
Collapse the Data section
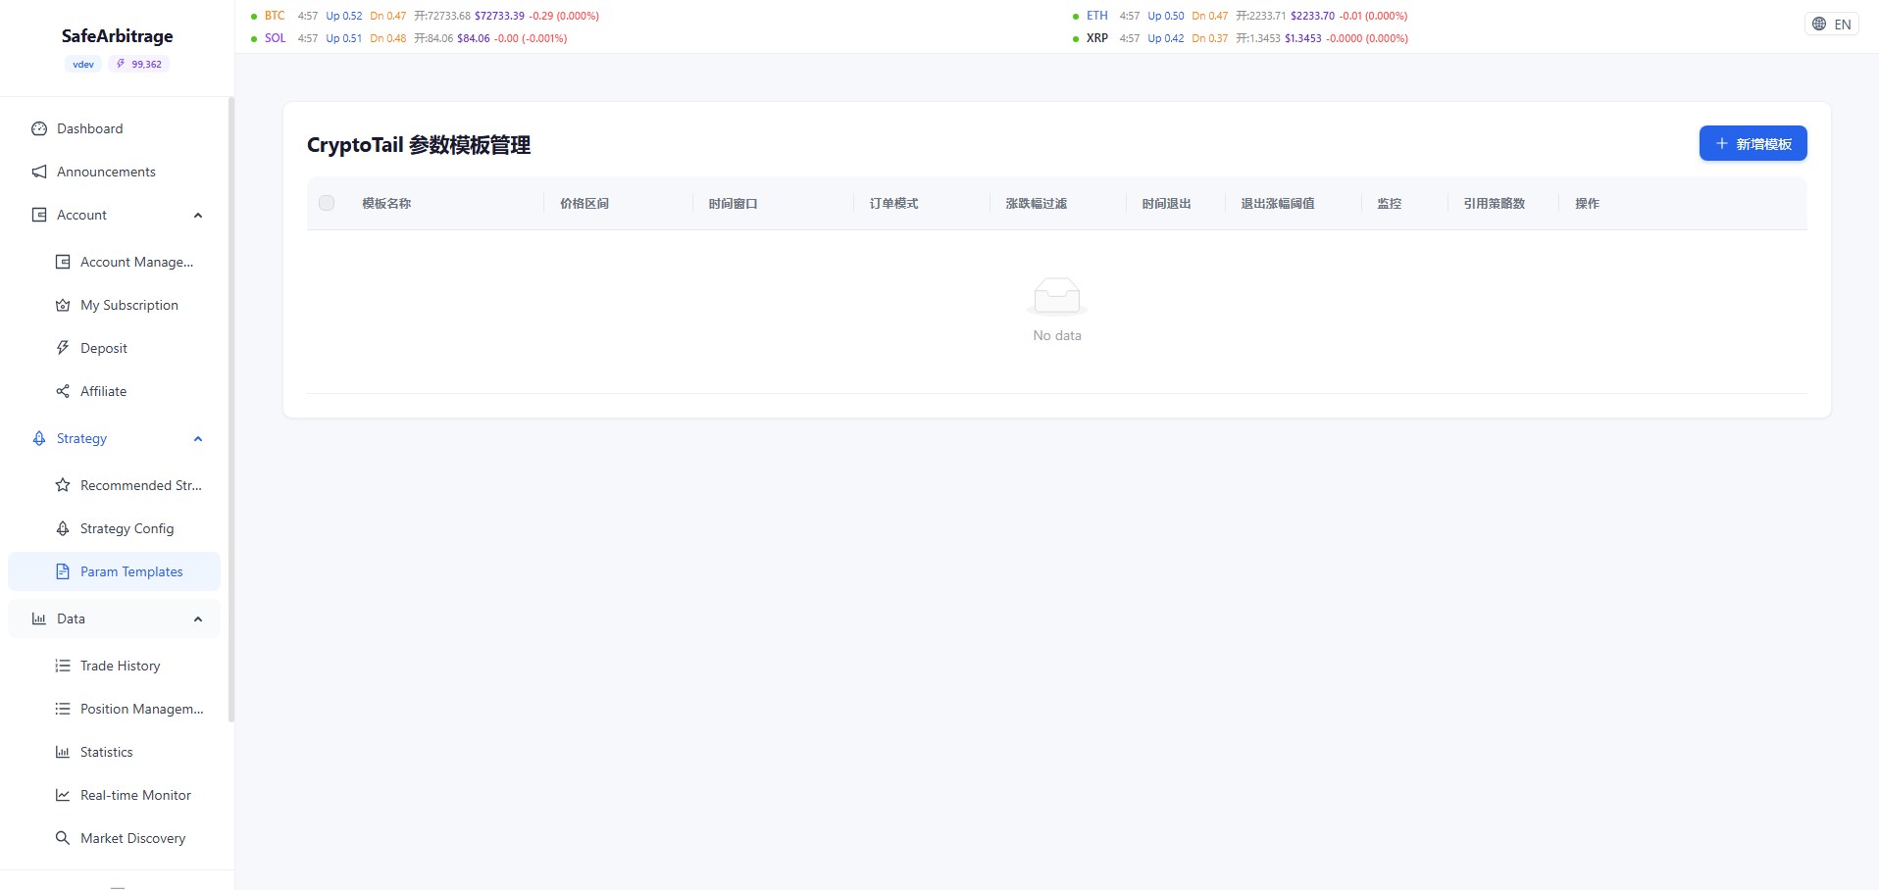[x=198, y=618]
